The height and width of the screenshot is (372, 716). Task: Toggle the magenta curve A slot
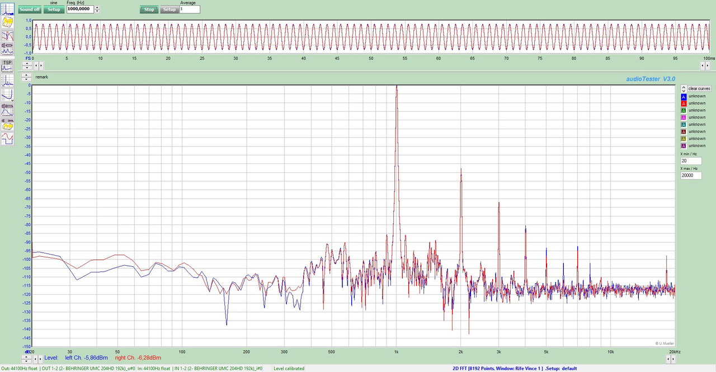[684, 117]
